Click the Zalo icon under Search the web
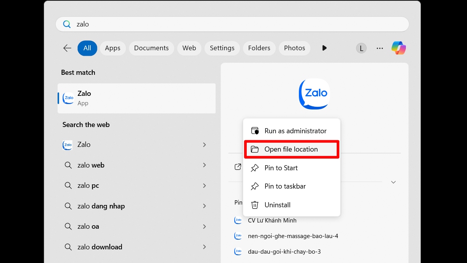The width and height of the screenshot is (467, 263). (68, 145)
